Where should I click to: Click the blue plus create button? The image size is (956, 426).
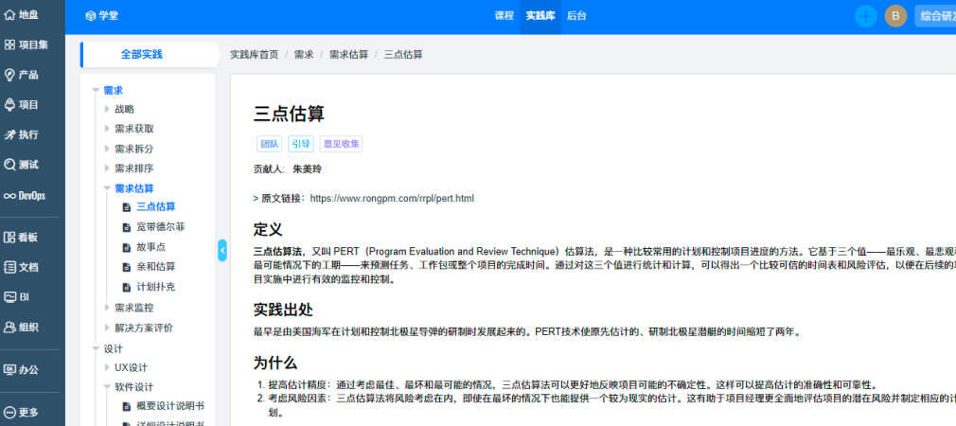pos(865,16)
